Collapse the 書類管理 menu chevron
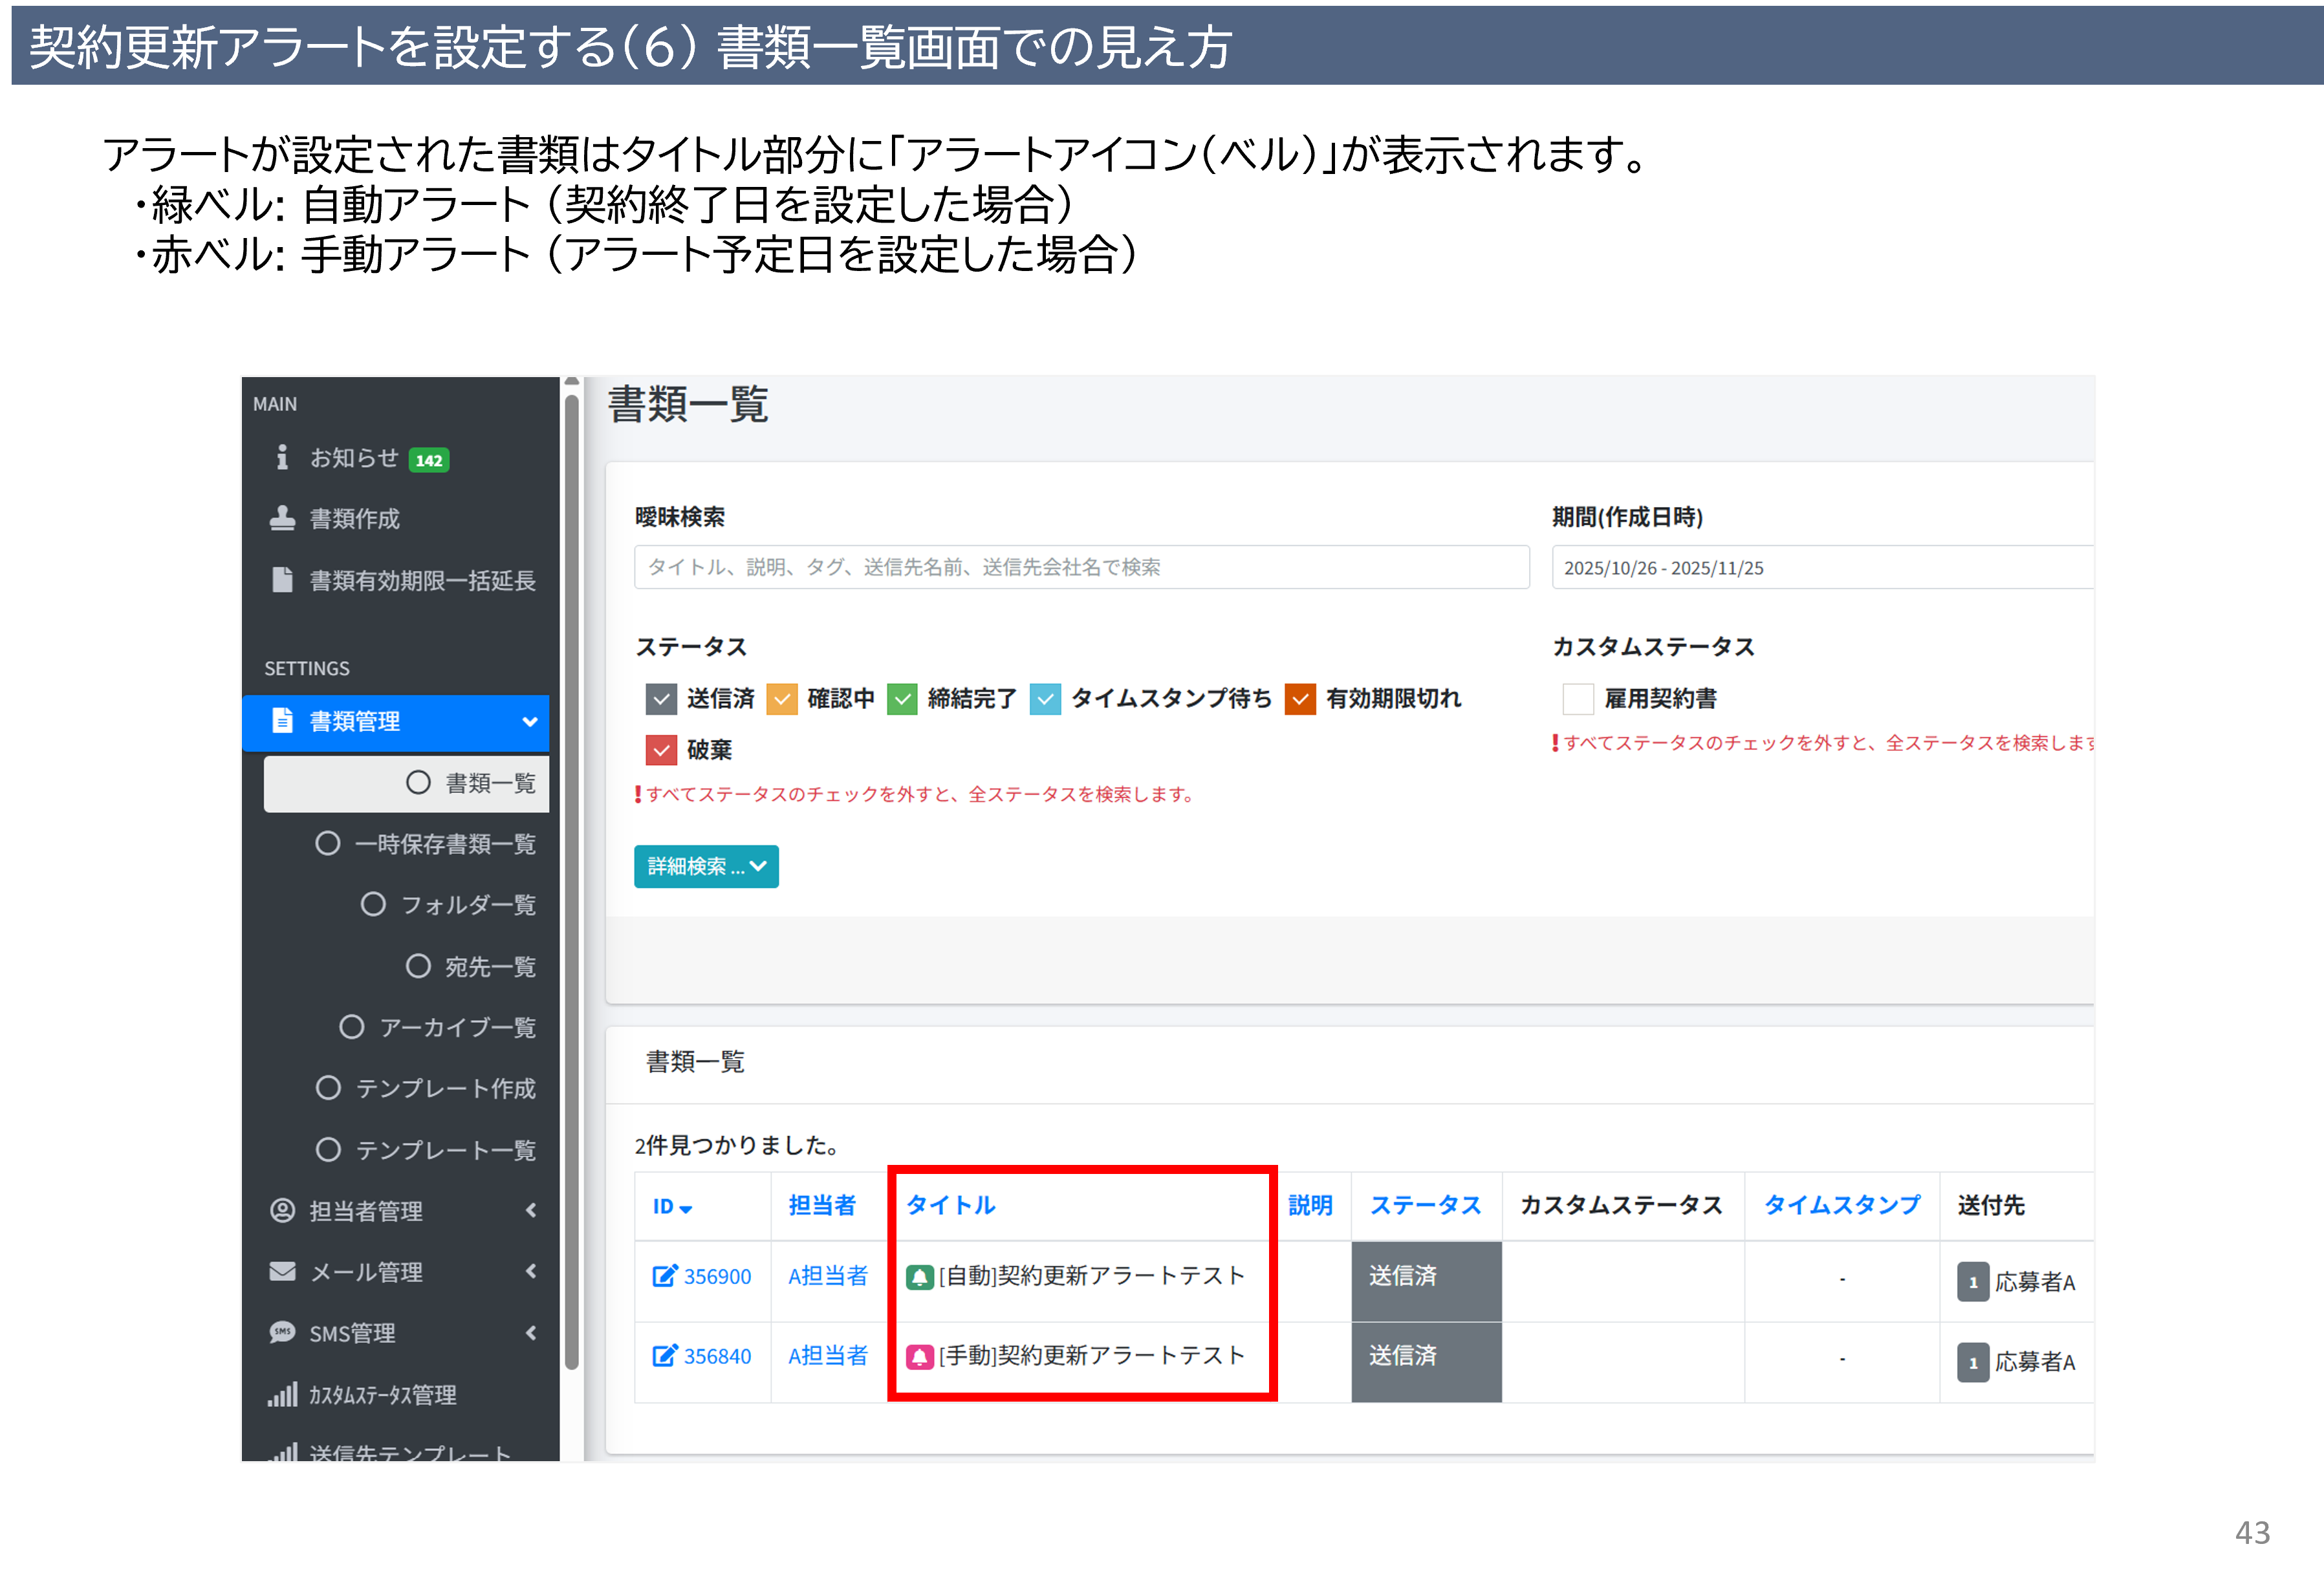 click(x=529, y=722)
